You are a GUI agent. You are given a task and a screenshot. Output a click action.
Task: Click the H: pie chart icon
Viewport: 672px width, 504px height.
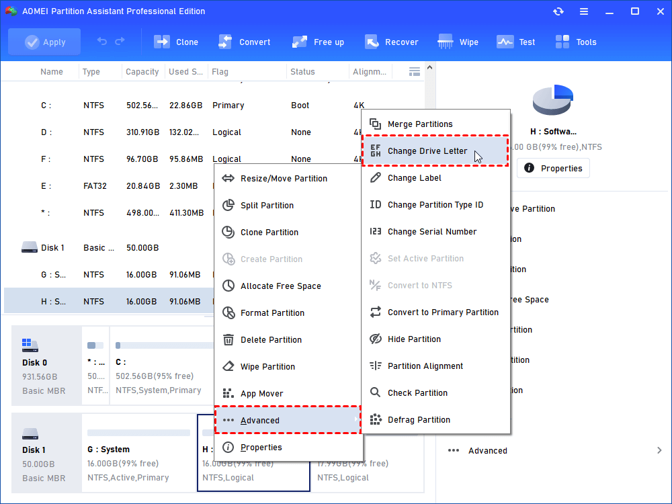tap(553, 99)
